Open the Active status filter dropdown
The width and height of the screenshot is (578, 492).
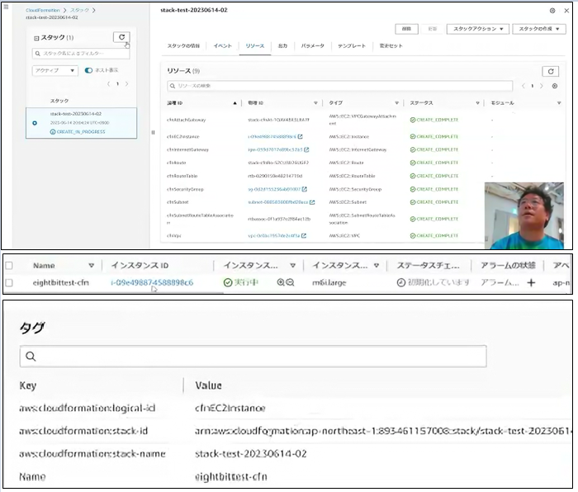(54, 70)
